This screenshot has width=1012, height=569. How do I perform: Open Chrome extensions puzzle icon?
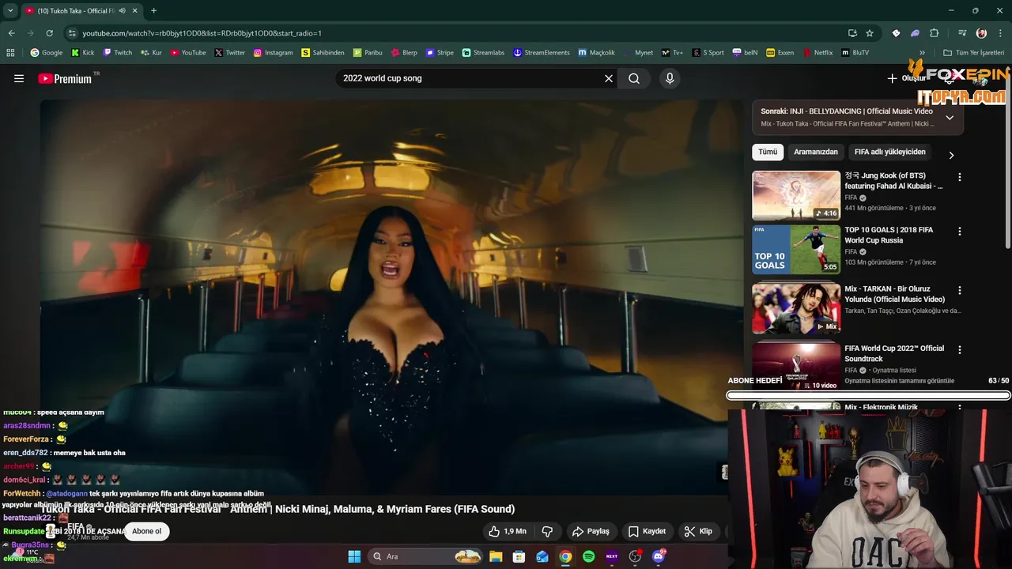[x=935, y=33]
